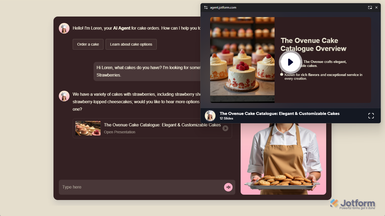Click the 'We have a variety of cakes' reply
The width and height of the screenshot is (385, 216).
(x=136, y=102)
